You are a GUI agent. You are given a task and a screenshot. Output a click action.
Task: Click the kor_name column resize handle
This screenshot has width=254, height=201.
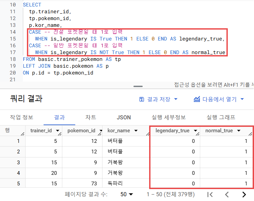(x=147, y=134)
